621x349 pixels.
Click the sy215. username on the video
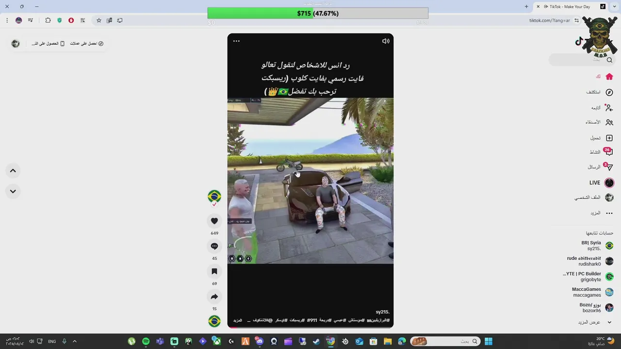point(382,312)
